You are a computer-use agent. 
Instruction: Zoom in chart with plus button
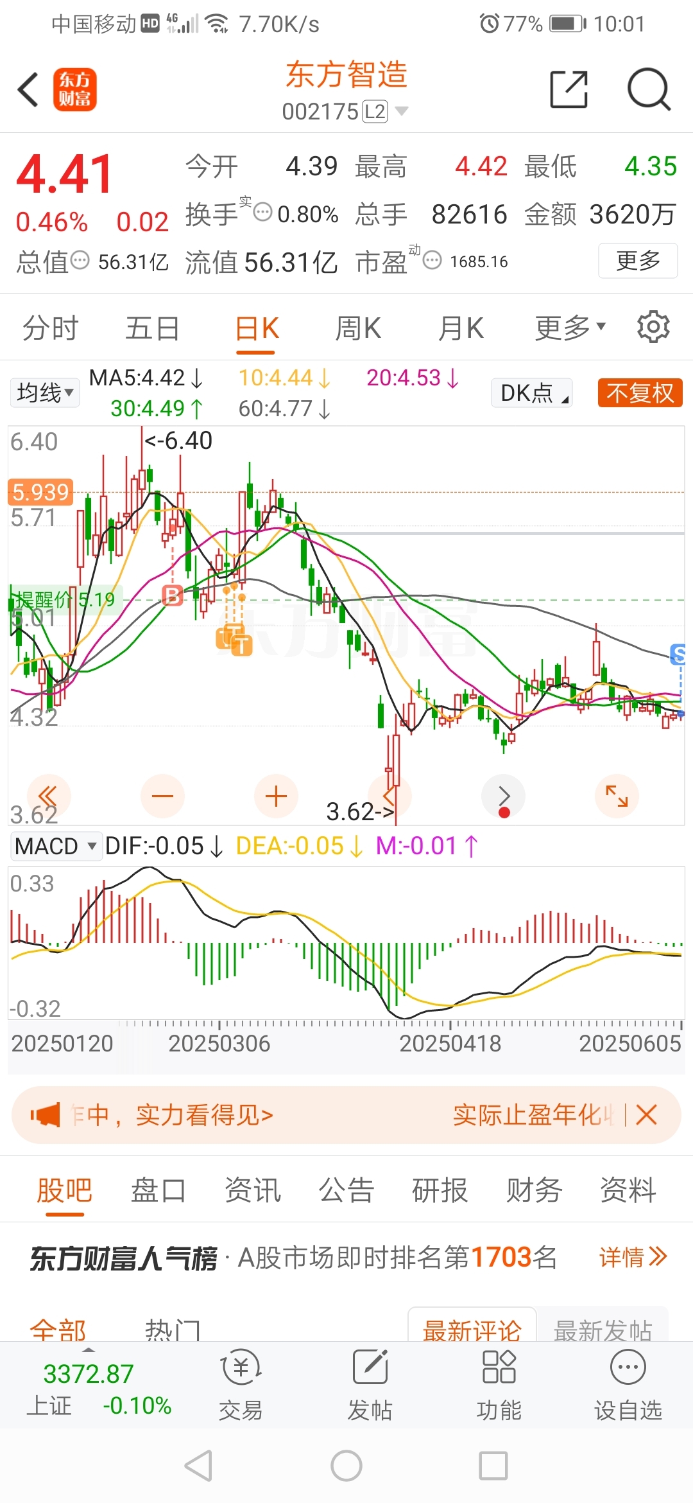(x=276, y=796)
